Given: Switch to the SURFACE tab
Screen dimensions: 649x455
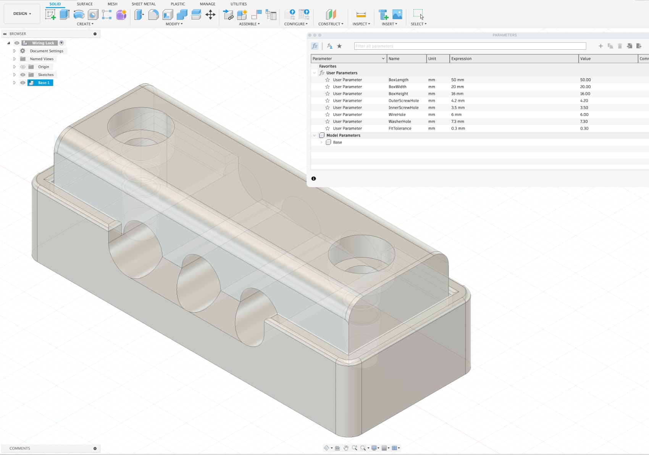Looking at the screenshot, I should [x=84, y=4].
